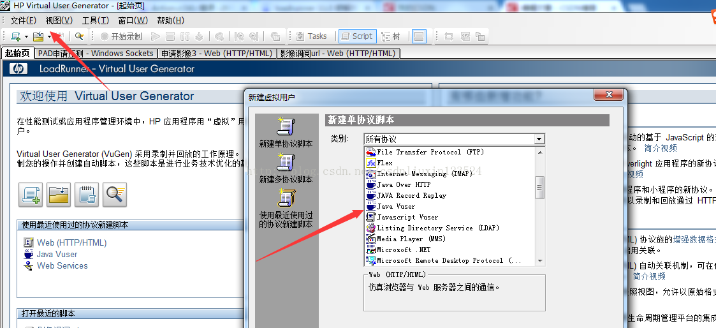Image resolution: width=716 pixels, height=328 pixels.
Task: Click the notepad icon on start page
Action: (86, 195)
